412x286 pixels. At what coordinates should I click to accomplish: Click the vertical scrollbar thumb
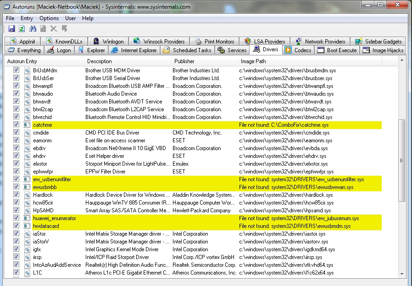(x=402, y=161)
